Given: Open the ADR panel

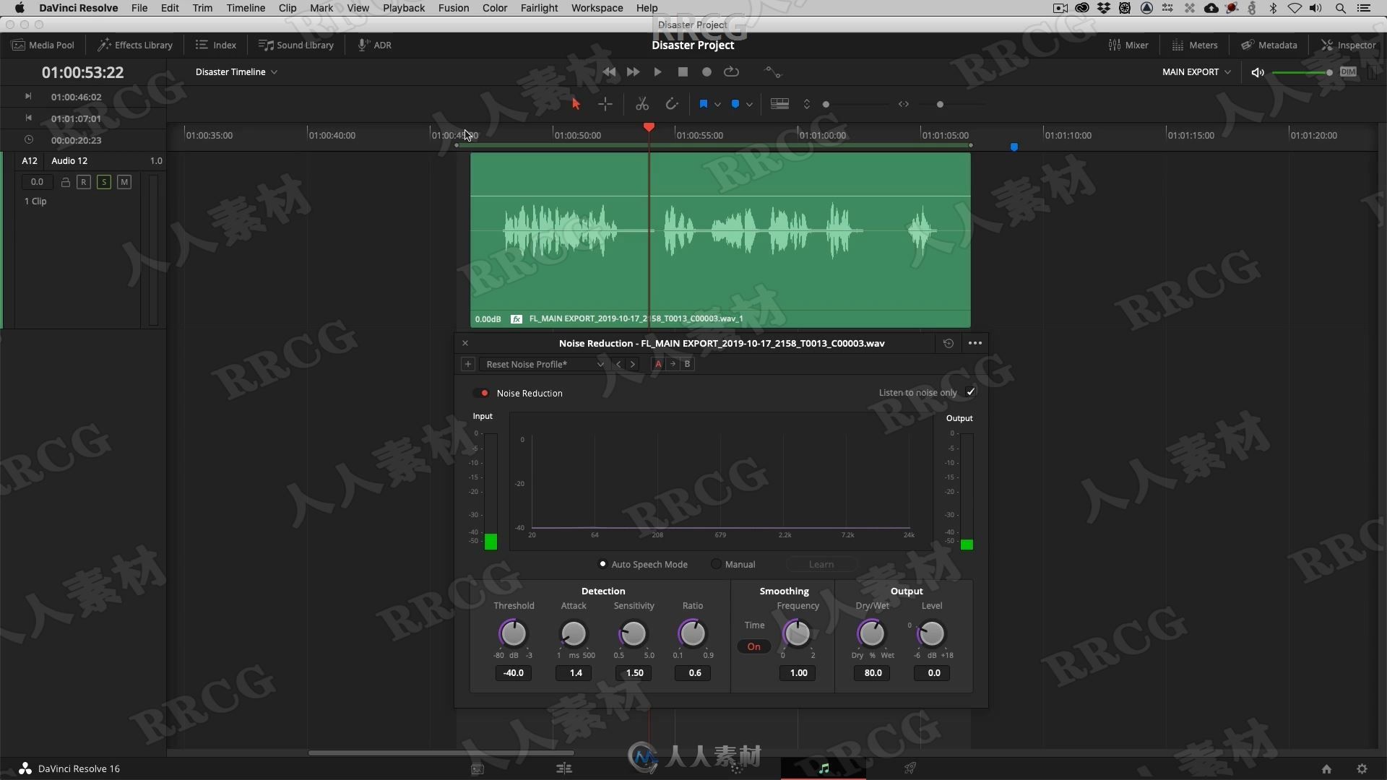Looking at the screenshot, I should 375,45.
